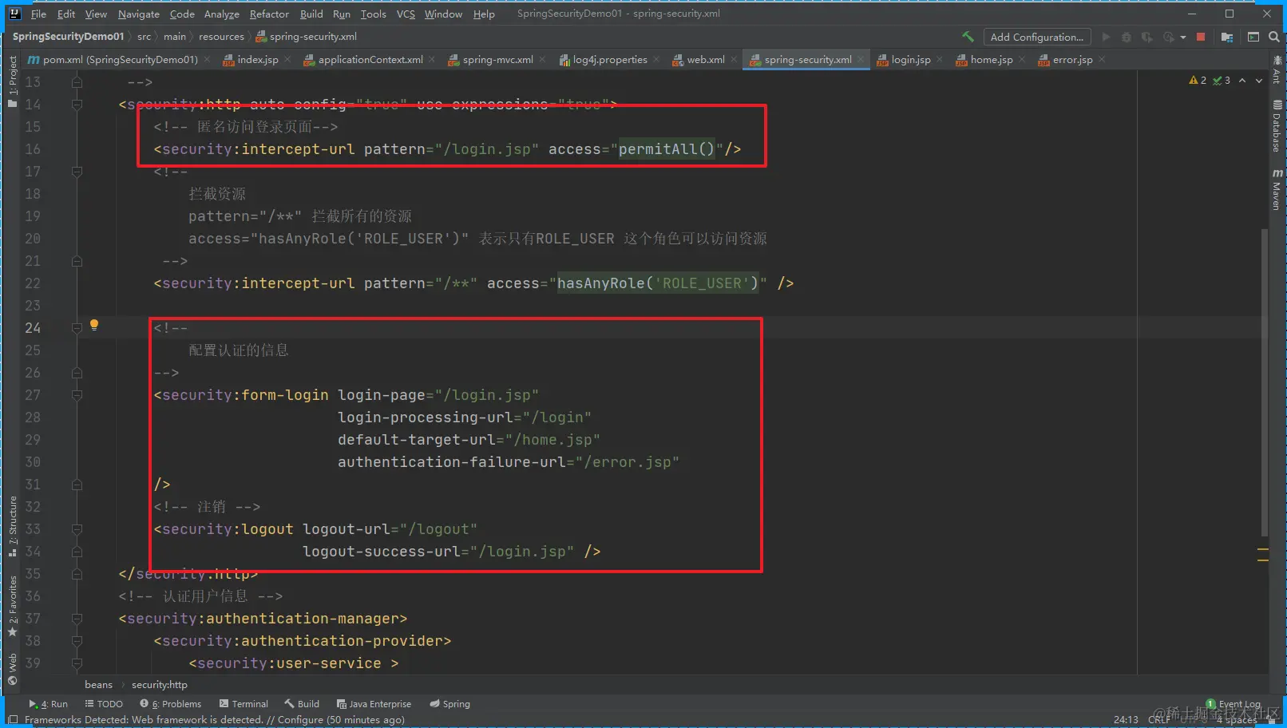Screen dimensions: 1287x728
Task: Open the Project tool window
Action: click(13, 81)
